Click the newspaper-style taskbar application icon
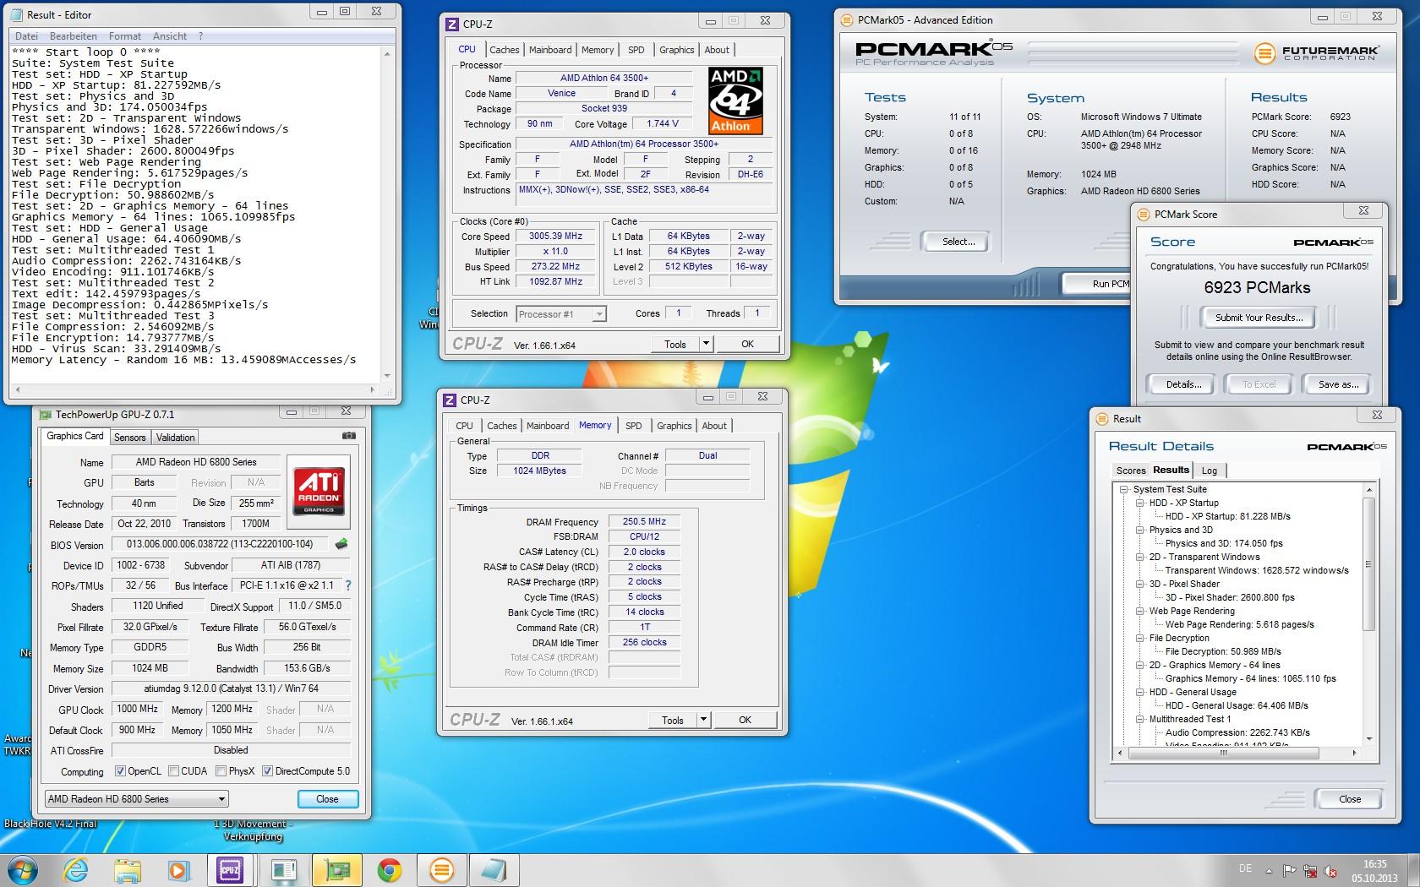 coord(284,870)
